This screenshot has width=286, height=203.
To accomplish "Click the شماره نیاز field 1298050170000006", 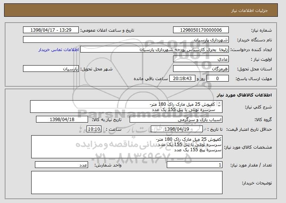I will pyautogui.click(x=201, y=30).
